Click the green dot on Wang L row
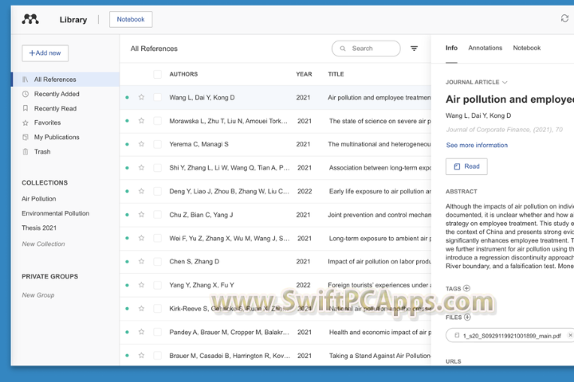The image size is (574, 382). point(127,97)
